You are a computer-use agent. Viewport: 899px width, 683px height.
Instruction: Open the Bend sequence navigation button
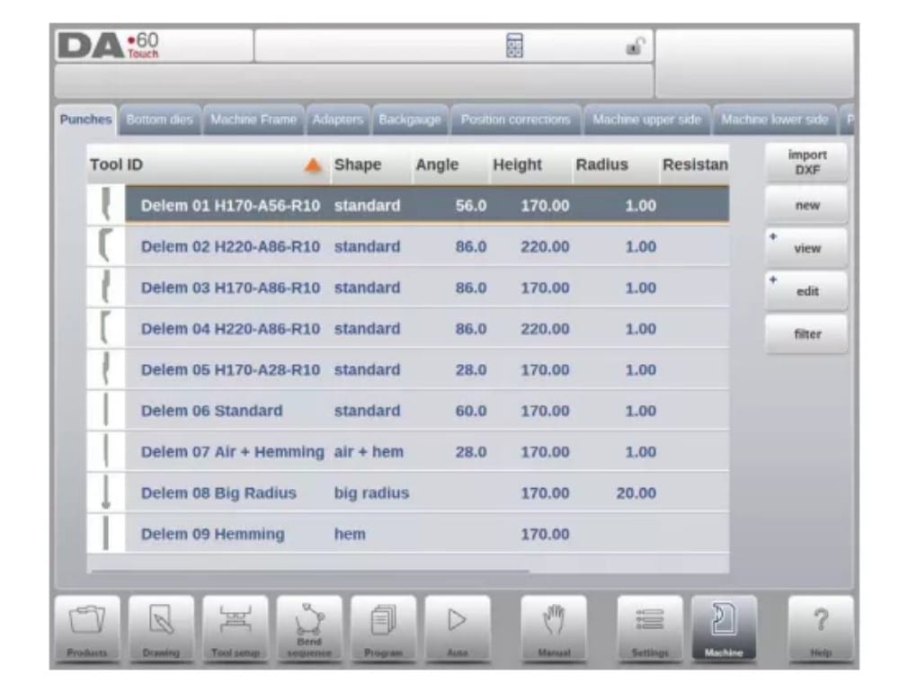tap(309, 628)
